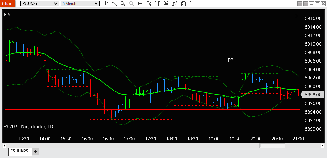
Task: Click the 17:00 time label
Action: click(129, 139)
